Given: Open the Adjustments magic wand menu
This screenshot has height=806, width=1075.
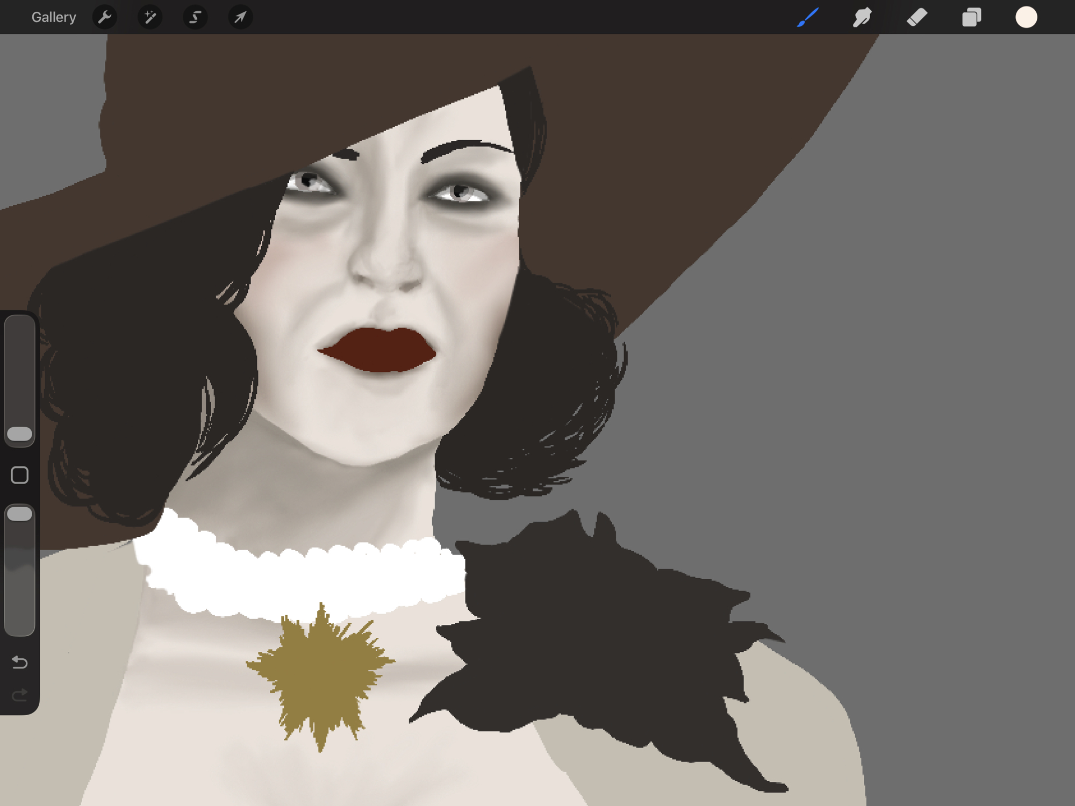Looking at the screenshot, I should click(150, 17).
